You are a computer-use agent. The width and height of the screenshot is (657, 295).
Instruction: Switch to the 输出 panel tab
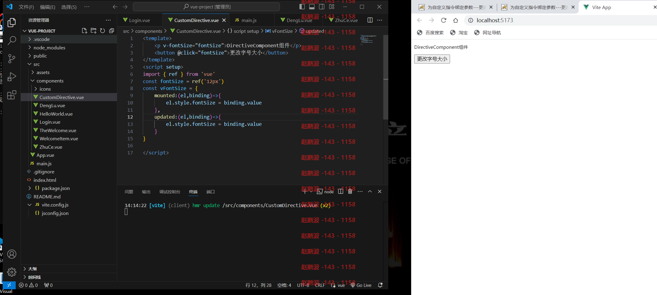(146, 192)
